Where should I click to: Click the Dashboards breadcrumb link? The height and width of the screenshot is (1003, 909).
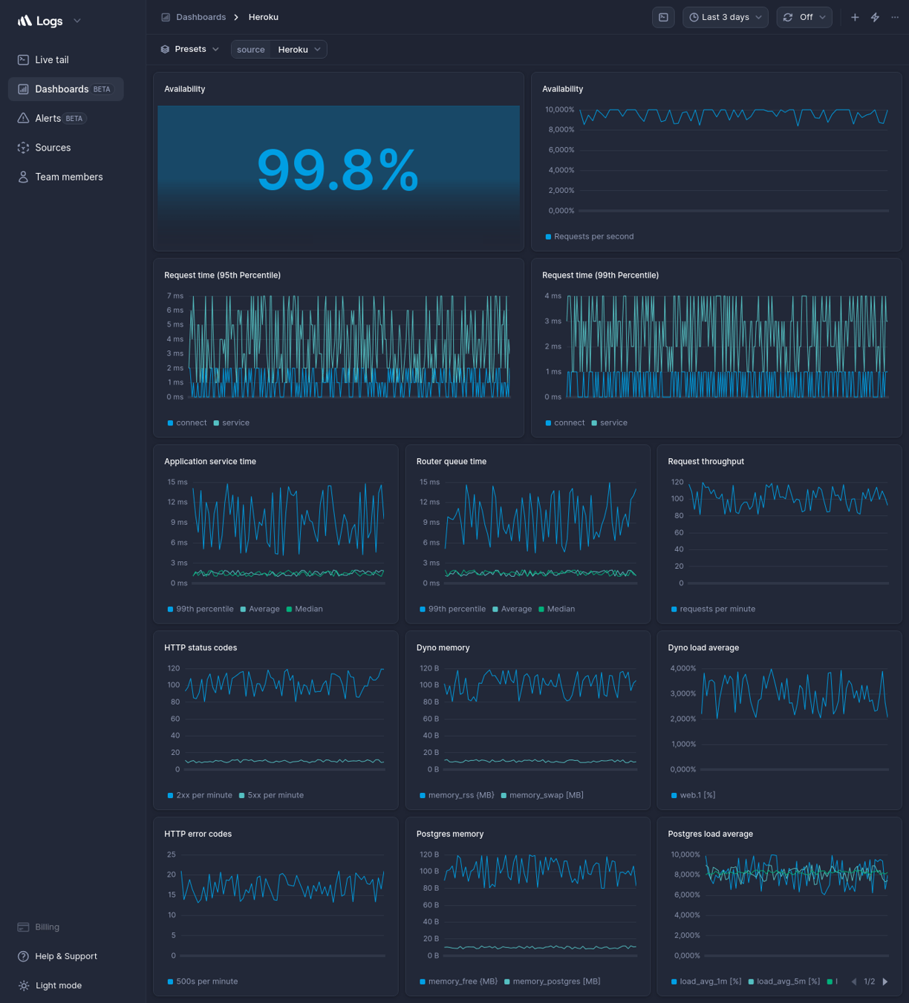(201, 16)
